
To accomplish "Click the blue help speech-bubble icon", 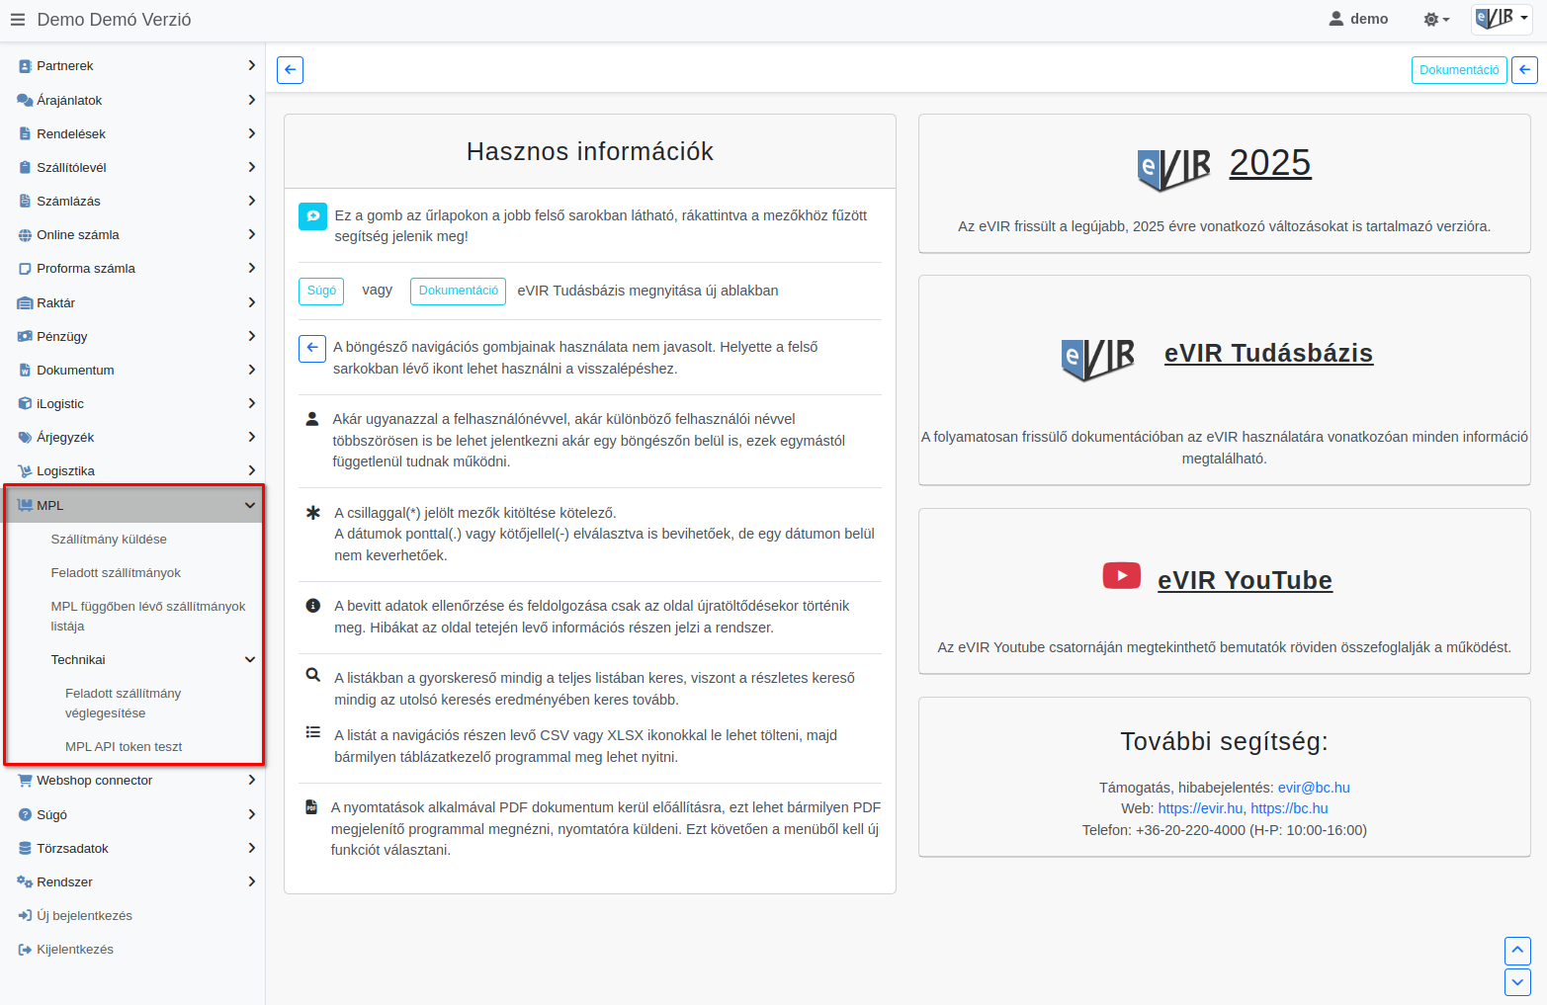I will click(312, 215).
